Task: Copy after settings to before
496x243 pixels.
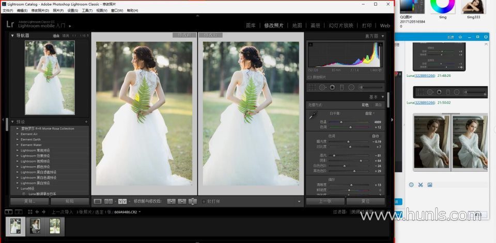Action: tap(182, 201)
